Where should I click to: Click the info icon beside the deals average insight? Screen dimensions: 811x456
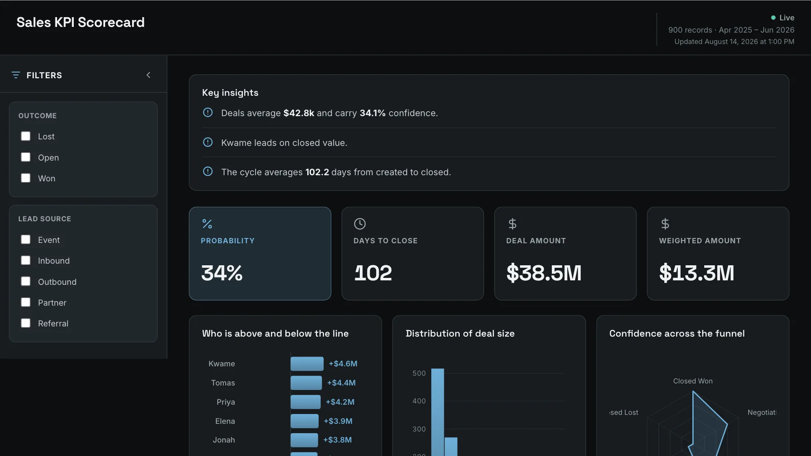point(208,112)
